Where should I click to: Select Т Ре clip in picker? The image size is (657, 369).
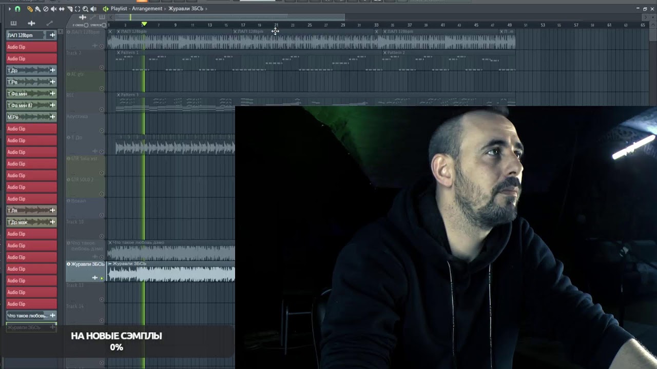point(31,82)
